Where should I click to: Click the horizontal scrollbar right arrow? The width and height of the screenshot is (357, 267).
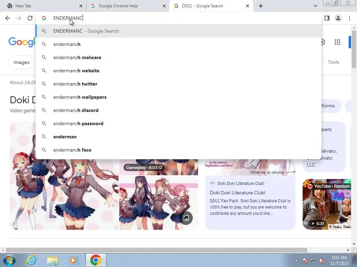(348, 250)
